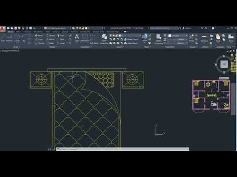Expand the Layers panel title

[120, 47]
